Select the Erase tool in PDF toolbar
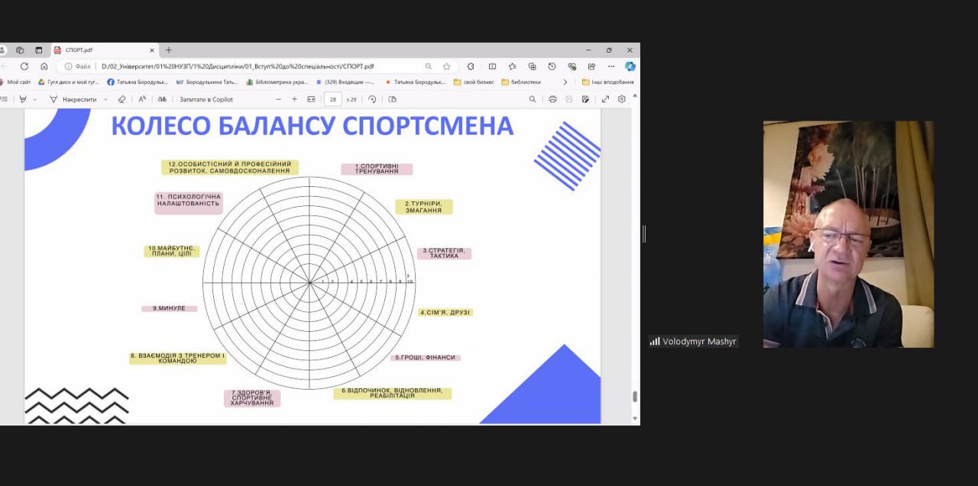 pos(121,99)
